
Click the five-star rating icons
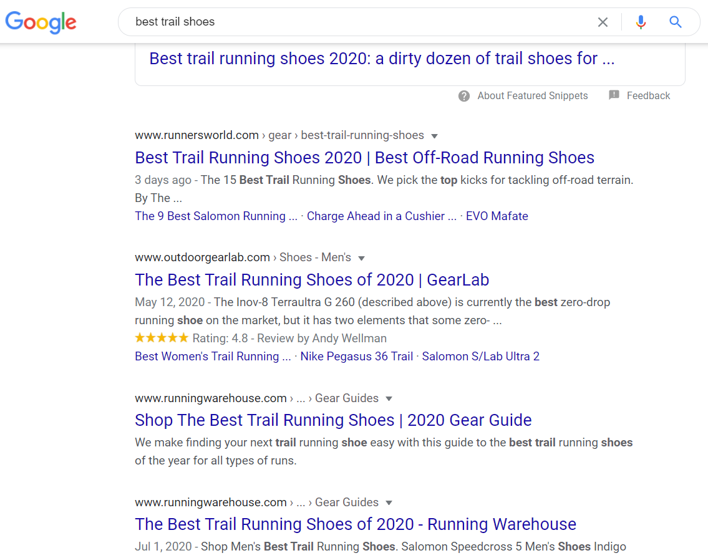(x=162, y=338)
